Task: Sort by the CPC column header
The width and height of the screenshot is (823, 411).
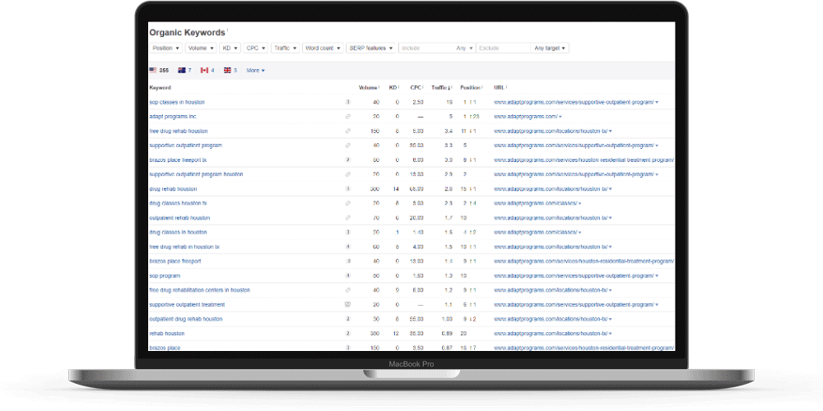Action: point(416,88)
